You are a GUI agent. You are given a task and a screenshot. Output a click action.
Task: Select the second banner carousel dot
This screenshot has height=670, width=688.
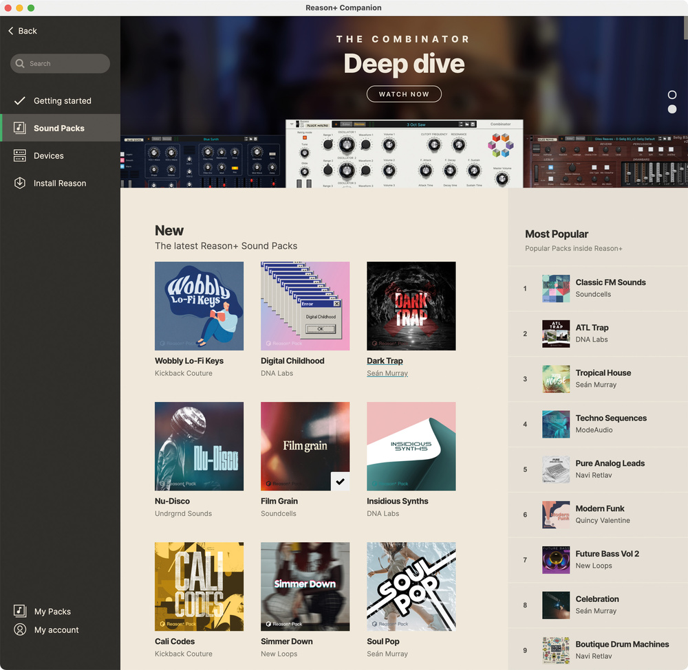click(672, 109)
